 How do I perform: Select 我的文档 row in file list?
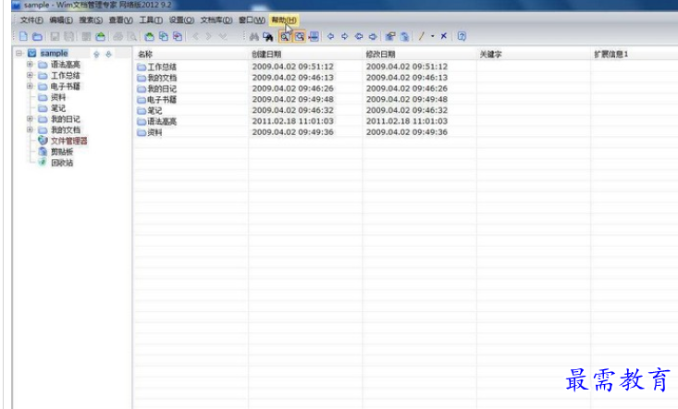(162, 78)
